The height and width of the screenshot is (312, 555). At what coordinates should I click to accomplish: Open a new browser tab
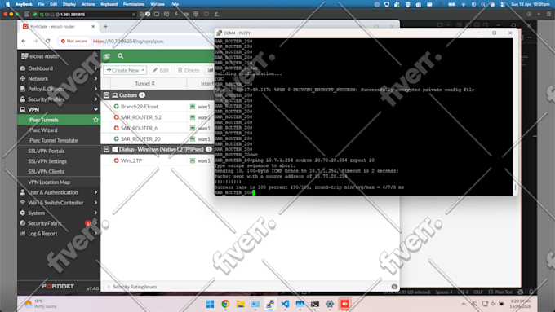click(105, 27)
